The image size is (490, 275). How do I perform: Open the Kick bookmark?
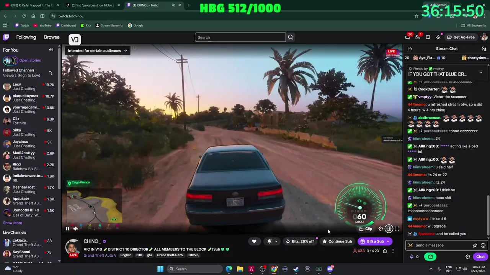(86, 26)
